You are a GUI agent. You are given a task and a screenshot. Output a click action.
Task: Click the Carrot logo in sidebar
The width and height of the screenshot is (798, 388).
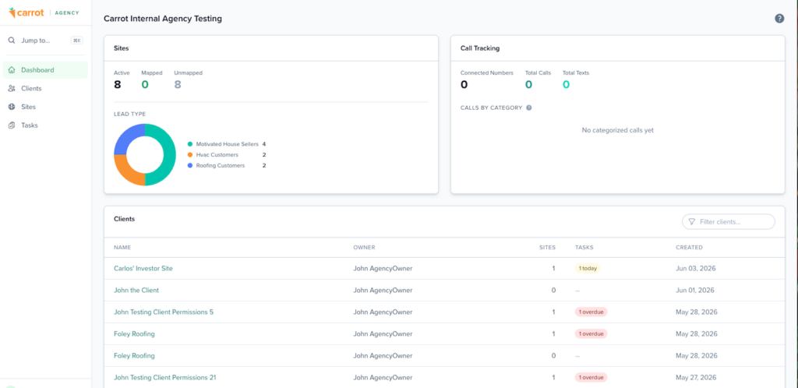pyautogui.click(x=26, y=12)
